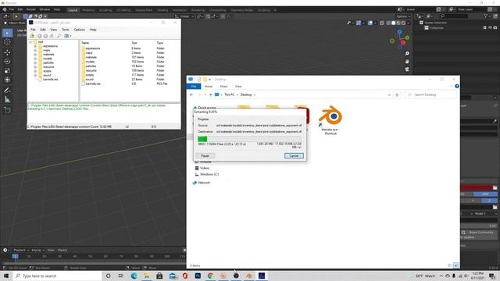The height and width of the screenshot is (281, 500).
Task: Click the blue help icon in File Explorer
Action: [x=456, y=87]
